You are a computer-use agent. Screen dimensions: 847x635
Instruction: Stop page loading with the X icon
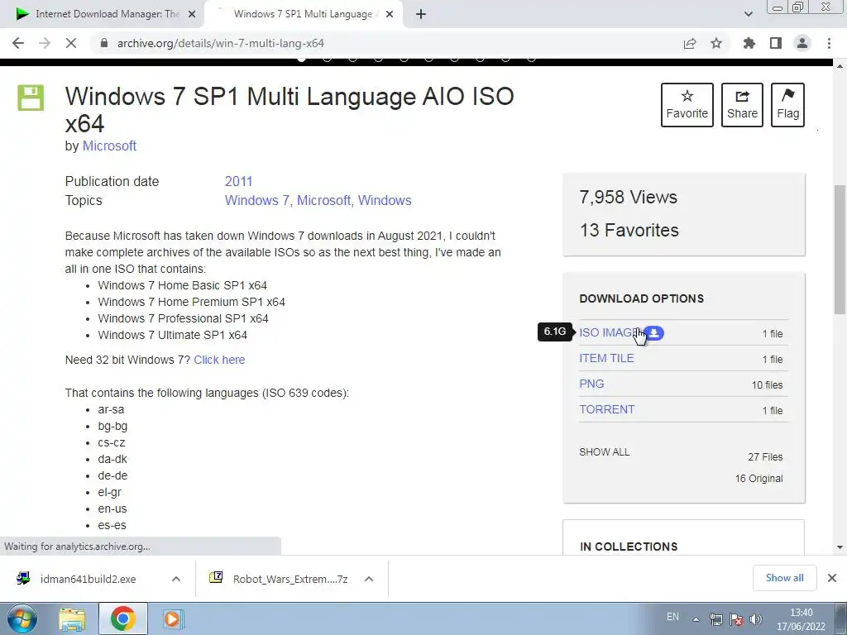[71, 43]
